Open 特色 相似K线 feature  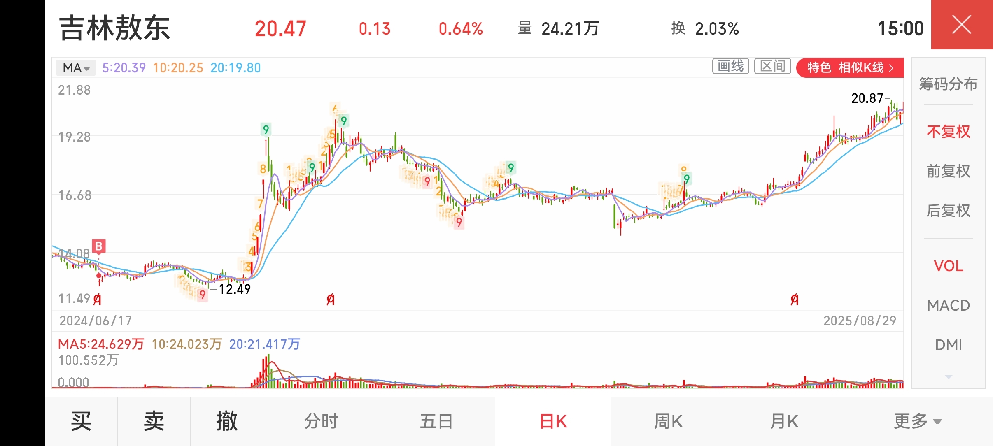(850, 67)
